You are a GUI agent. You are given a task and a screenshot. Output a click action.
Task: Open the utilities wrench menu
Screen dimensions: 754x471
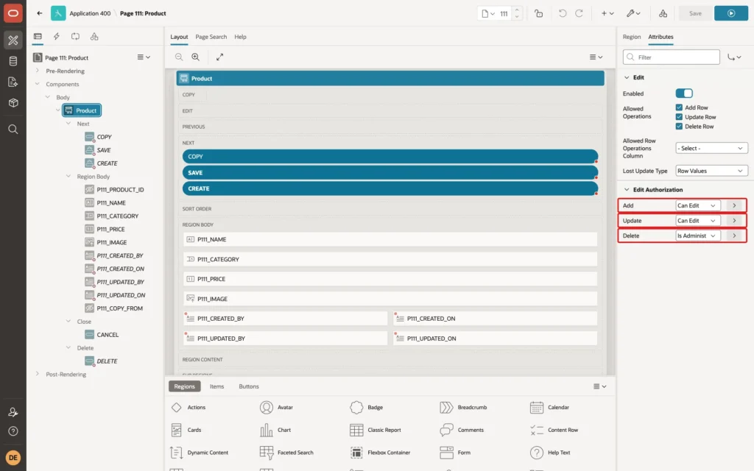pos(633,13)
